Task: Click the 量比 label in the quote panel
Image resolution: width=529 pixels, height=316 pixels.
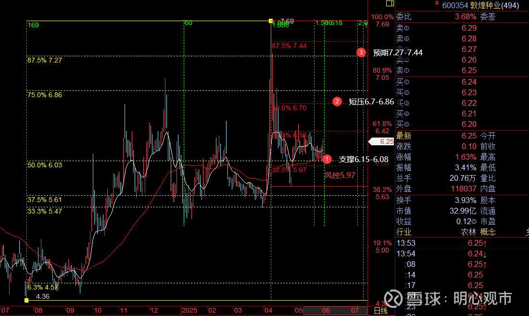Action: point(488,178)
